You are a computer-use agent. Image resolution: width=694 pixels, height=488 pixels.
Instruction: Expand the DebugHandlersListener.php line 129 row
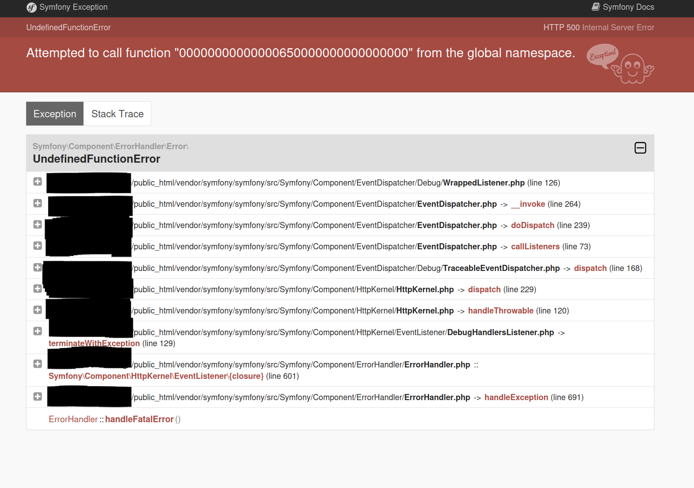pos(38,331)
